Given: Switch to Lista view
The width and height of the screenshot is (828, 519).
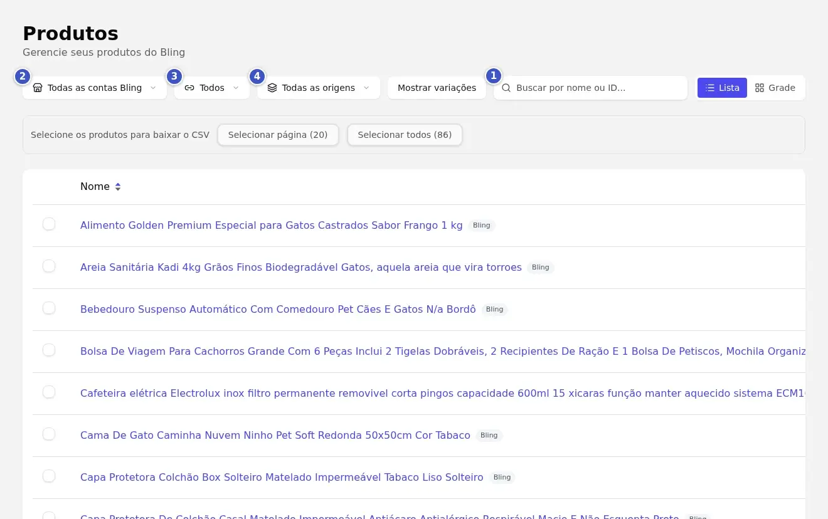Looking at the screenshot, I should click(722, 88).
